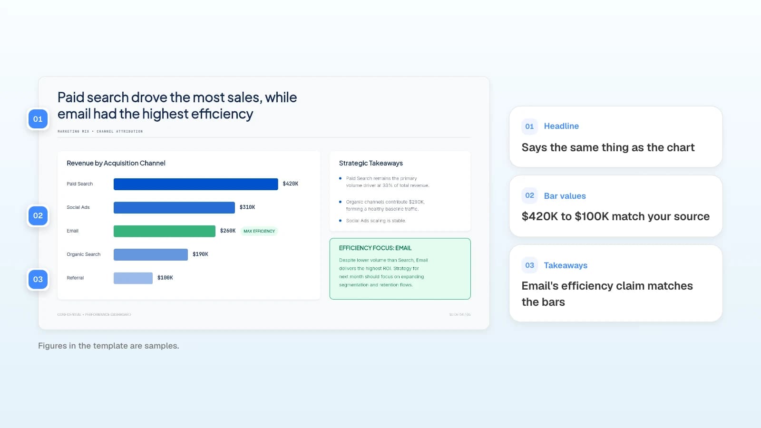Click the 'Despite lower volume than Search' paragraph
Viewport: 761px width, 428px height.
pos(383,272)
